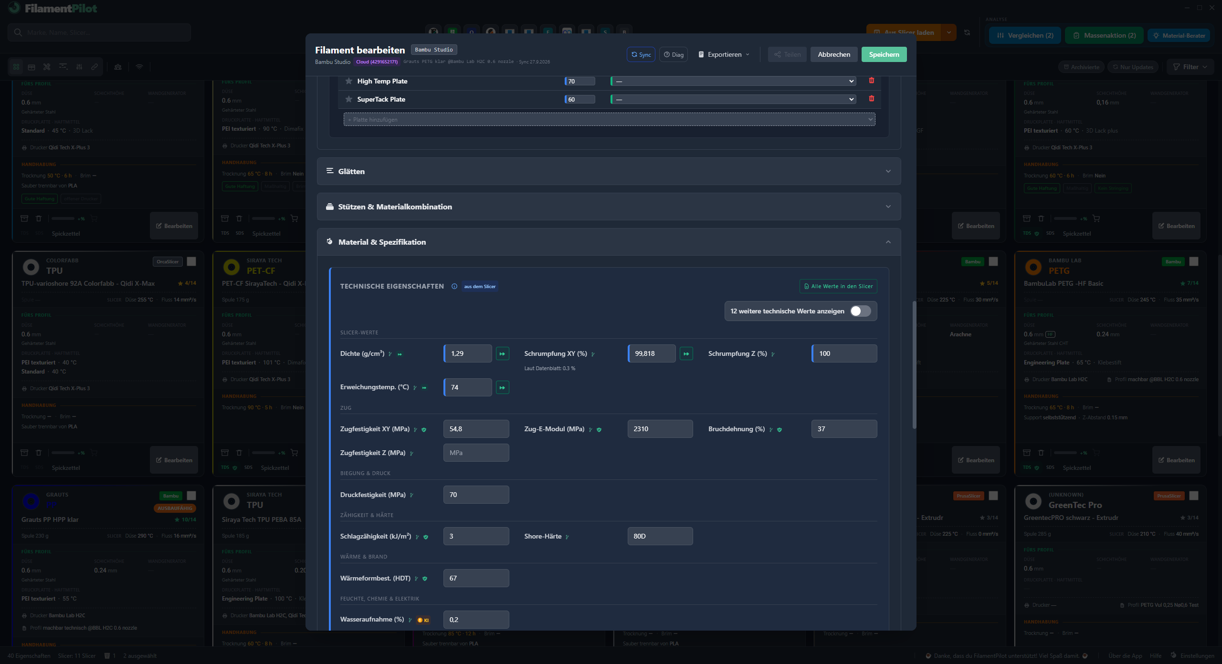Expand the Glätten section
Screen dimensions: 1222x664
point(609,171)
